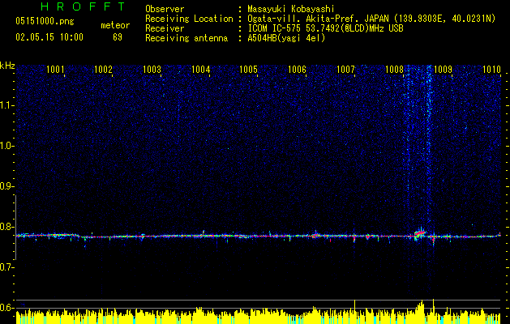Click the 0.8 kHz axis tick label
This screenshot has height=324, width=510.
click(6, 227)
